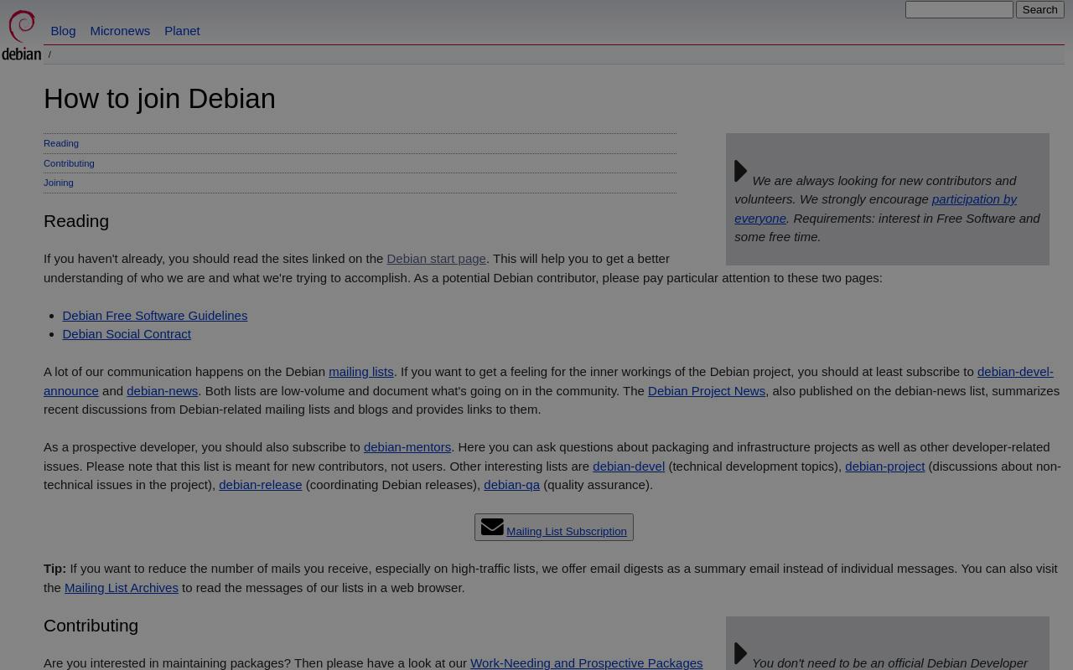Open Work-Needing and Prospective Packages link
The width and height of the screenshot is (1073, 670).
586,663
